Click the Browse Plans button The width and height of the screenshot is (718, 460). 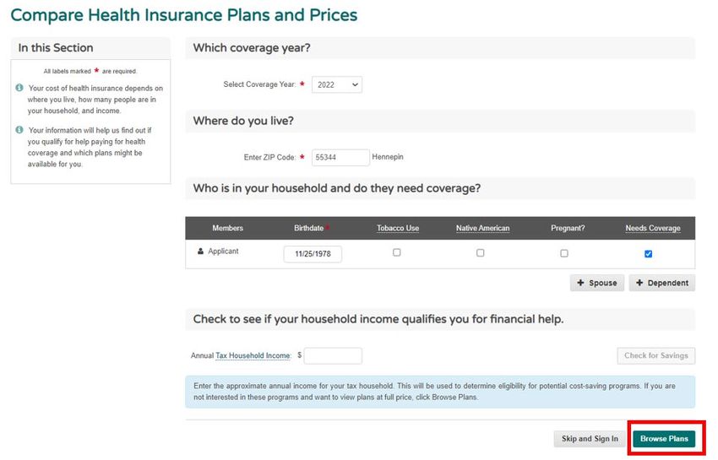point(664,439)
